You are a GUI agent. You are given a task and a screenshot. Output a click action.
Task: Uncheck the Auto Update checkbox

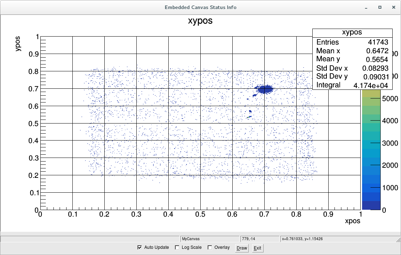(140, 248)
